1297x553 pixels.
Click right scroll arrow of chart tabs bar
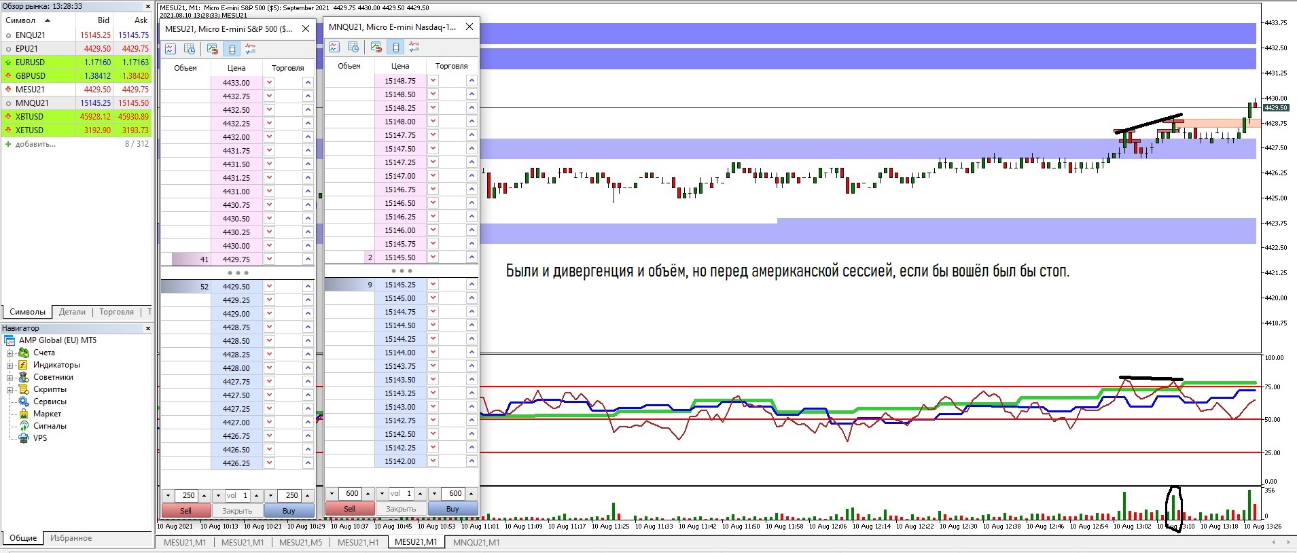tap(1287, 542)
